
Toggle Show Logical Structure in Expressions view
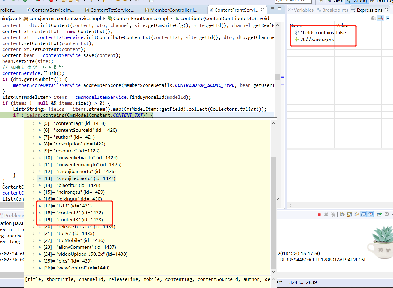click(x=380, y=18)
